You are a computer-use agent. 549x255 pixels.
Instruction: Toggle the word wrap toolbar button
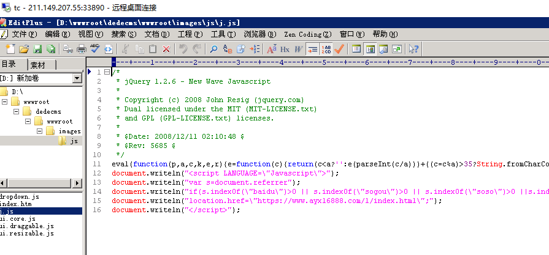pos(312,49)
